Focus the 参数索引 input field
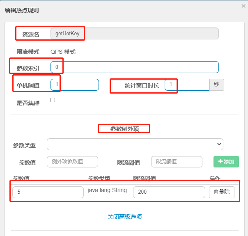The width and height of the screenshot is (248, 236). point(135,67)
